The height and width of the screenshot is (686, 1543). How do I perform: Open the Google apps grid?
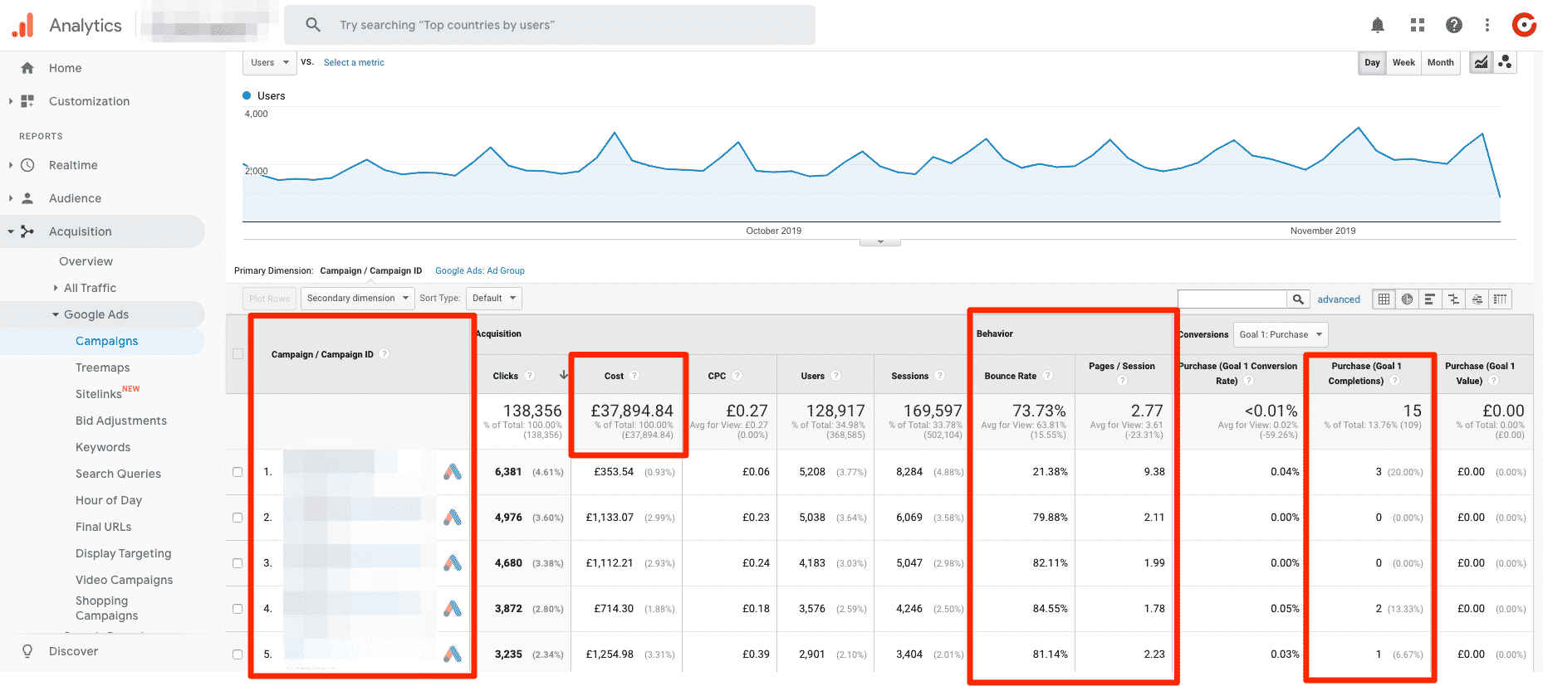(1417, 25)
